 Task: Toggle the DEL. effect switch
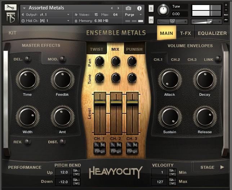click(x=28, y=59)
